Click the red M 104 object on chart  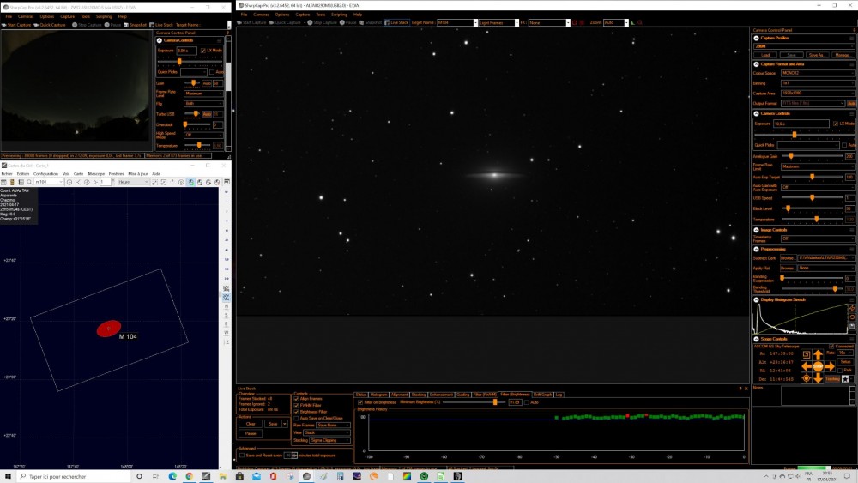coord(109,329)
